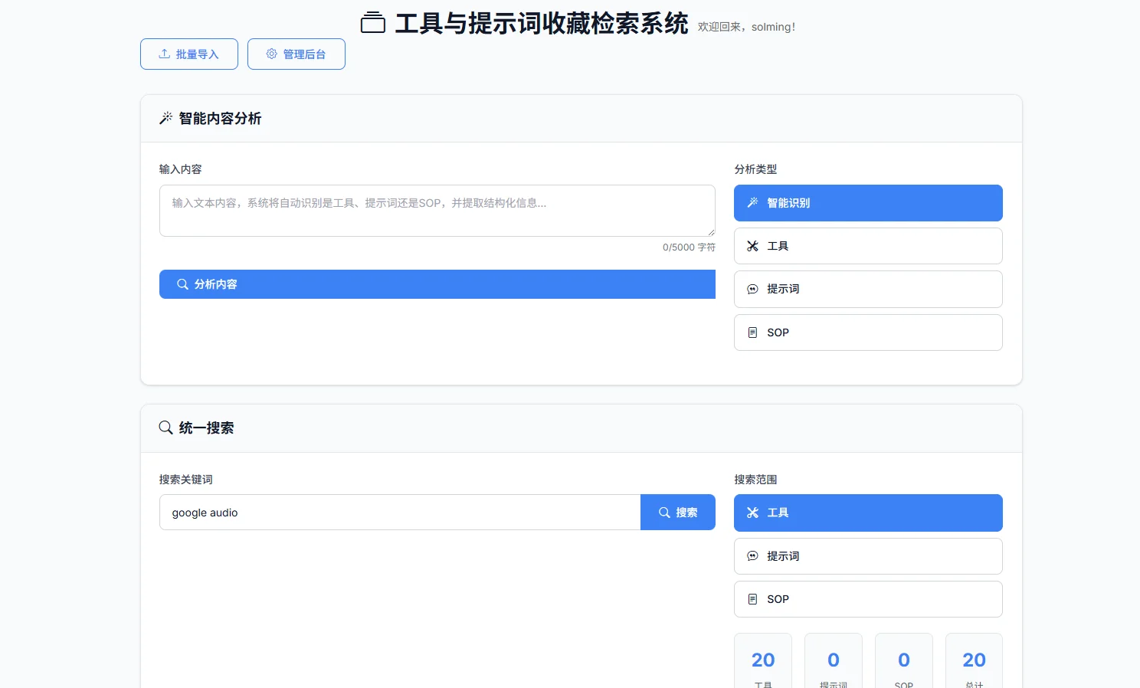The image size is (1140, 688).
Task: Click the 分析内容 button
Action: [437, 283]
